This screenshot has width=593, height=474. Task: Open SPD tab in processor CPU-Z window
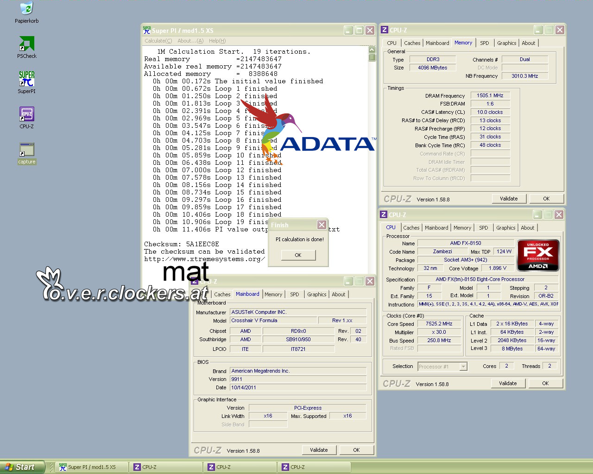484,228
